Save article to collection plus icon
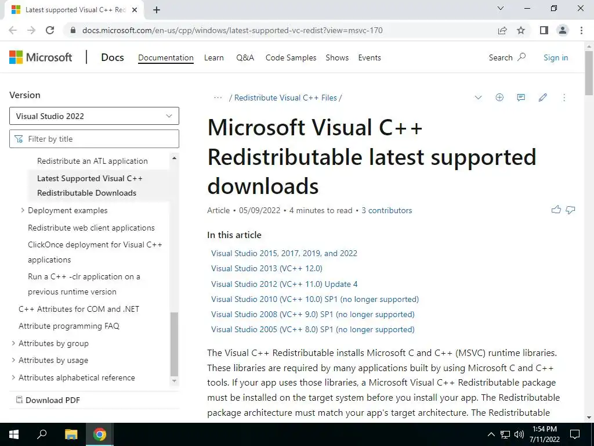This screenshot has width=594, height=446. pos(499,98)
